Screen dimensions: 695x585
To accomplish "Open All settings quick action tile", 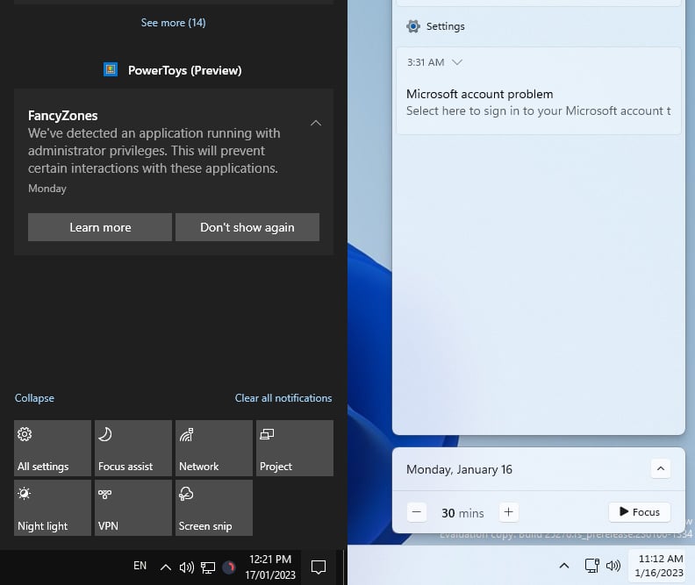I will coord(53,447).
